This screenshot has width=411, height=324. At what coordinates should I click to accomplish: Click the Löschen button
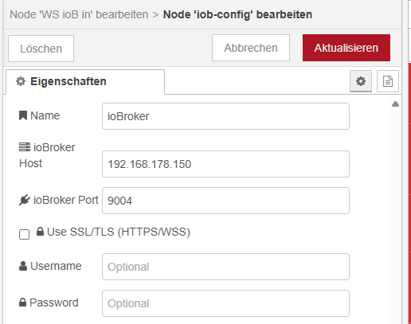[41, 49]
